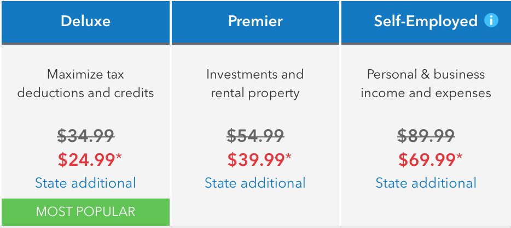Screen dimensions: 511x228
Task: Click the info icon next to Self-Employed
Action: (x=491, y=21)
